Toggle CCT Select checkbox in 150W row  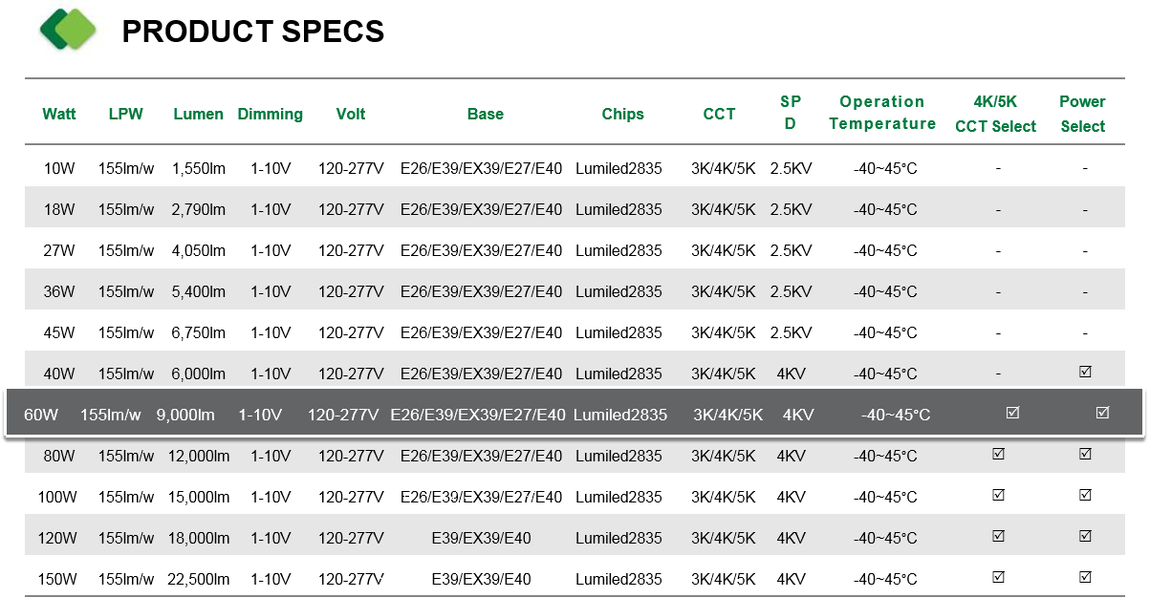pyautogui.click(x=998, y=577)
